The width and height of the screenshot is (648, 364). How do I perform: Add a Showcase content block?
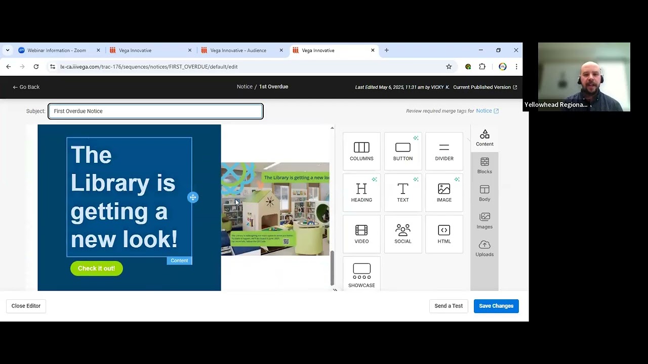click(x=361, y=274)
